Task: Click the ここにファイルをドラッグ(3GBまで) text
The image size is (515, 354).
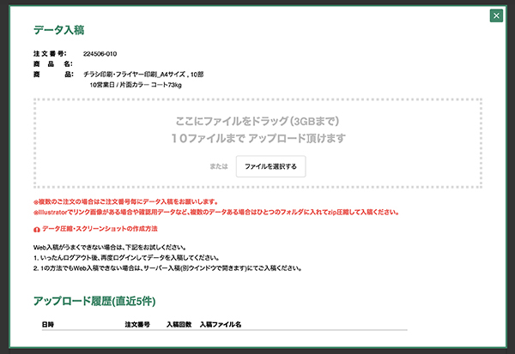Action: coord(257,122)
